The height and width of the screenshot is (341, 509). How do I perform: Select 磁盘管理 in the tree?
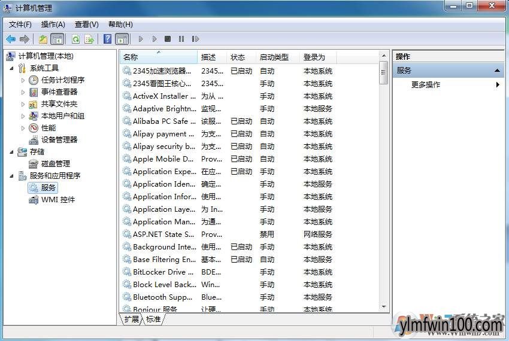[x=56, y=164]
